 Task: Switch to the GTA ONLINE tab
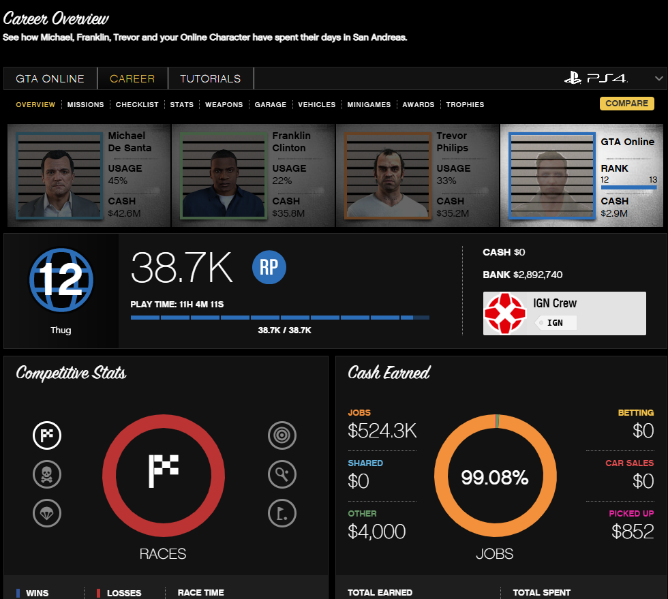click(x=50, y=78)
